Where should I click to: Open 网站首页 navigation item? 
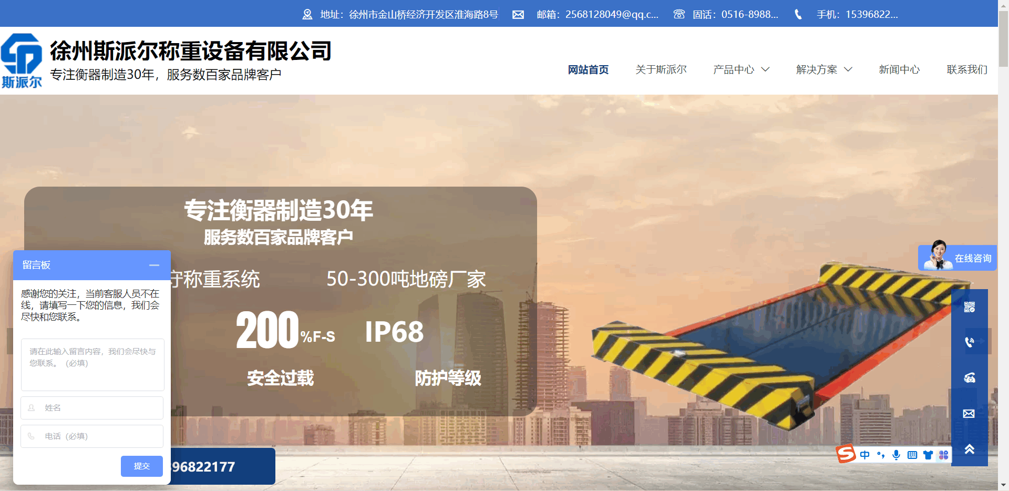pyautogui.click(x=588, y=69)
